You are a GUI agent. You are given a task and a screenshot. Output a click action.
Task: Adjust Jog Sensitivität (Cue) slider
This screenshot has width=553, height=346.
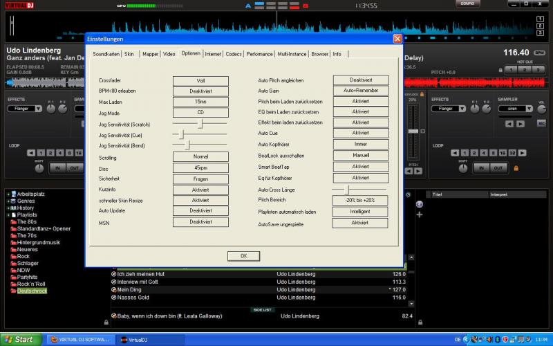coord(182,134)
